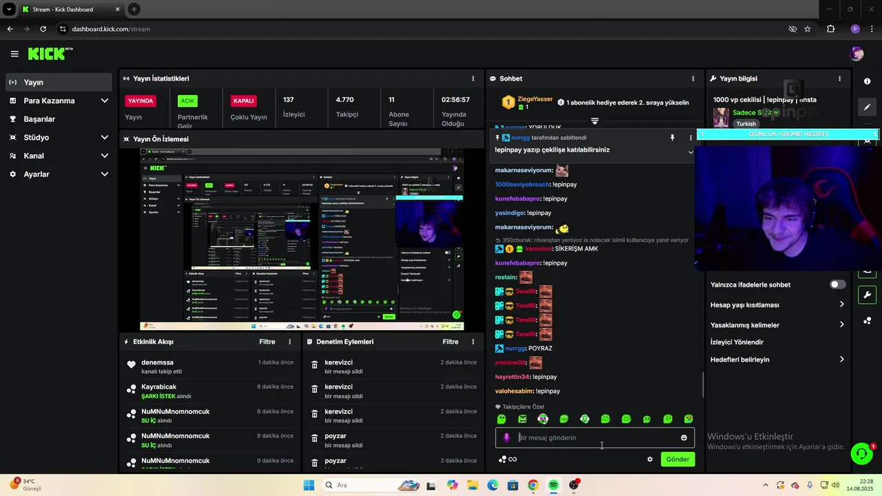Viewport: 882px width, 496px height.
Task: Click browser reload button
Action: (x=43, y=29)
